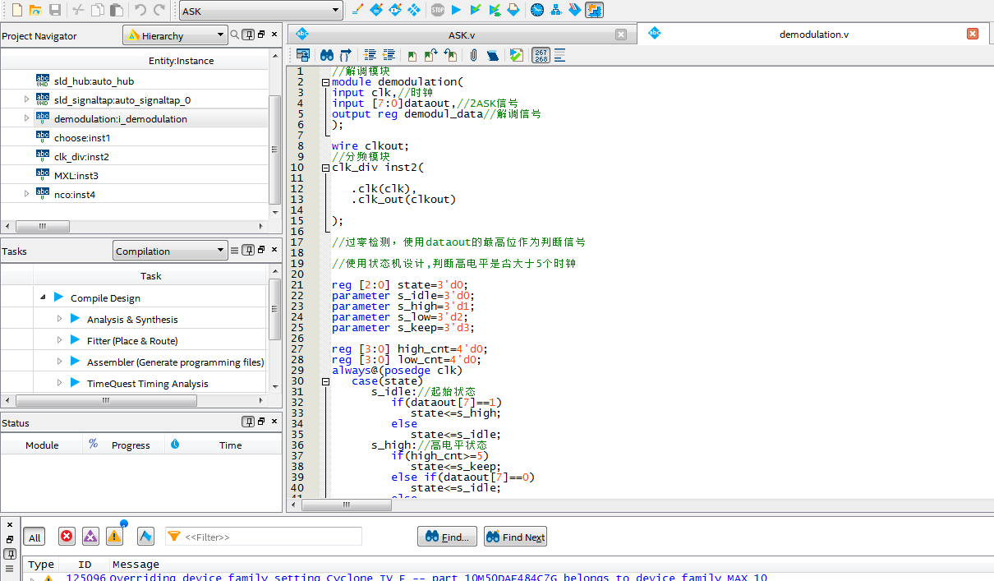The width and height of the screenshot is (994, 581).
Task: Select the demodulation.v tab
Action: [x=813, y=35]
